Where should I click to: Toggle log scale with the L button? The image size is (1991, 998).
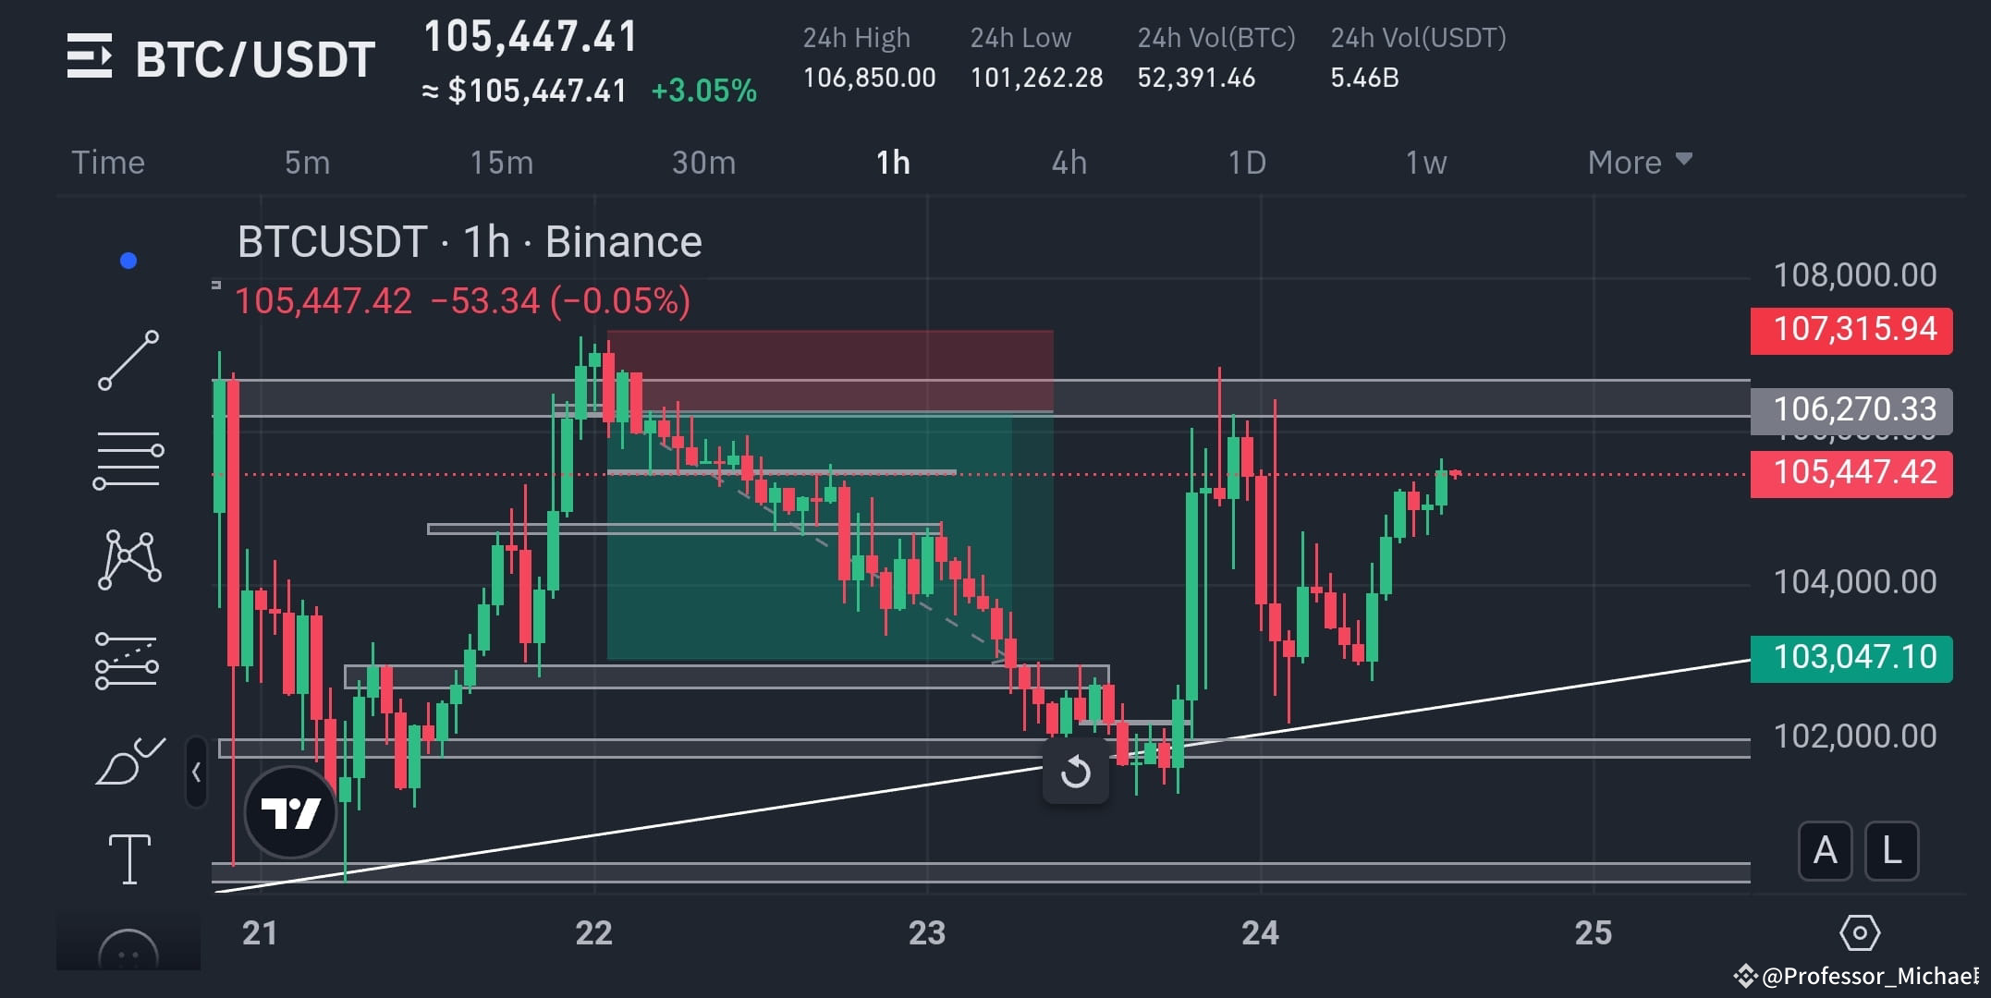tap(1891, 851)
